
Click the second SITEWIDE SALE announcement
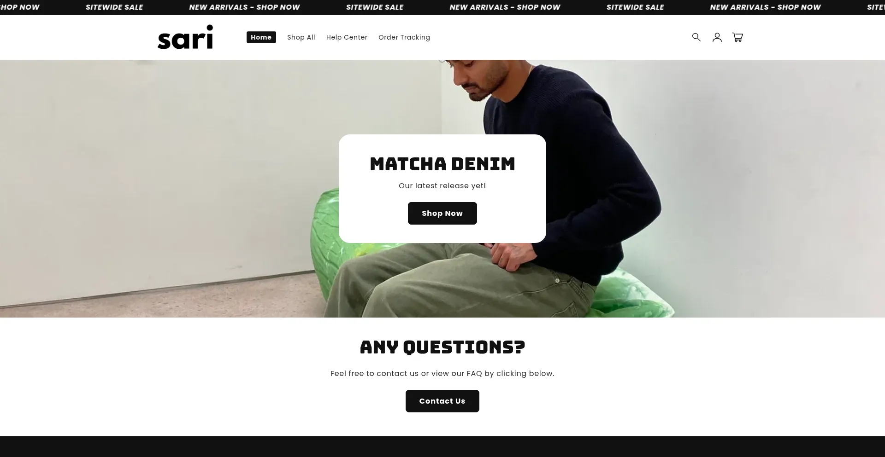click(375, 7)
